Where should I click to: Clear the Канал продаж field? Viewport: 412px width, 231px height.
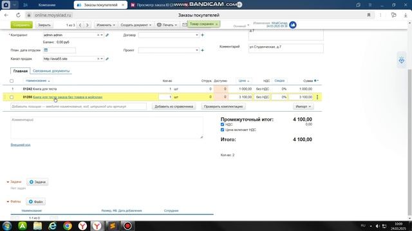tap(98, 58)
